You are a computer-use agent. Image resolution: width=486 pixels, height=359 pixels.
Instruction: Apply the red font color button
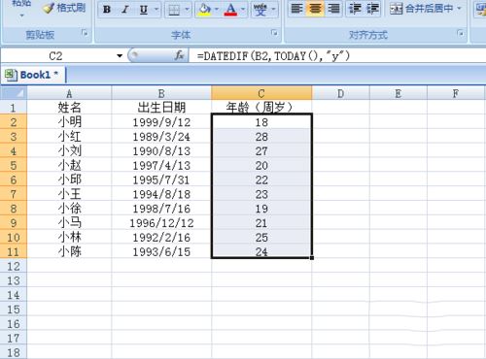pos(230,10)
